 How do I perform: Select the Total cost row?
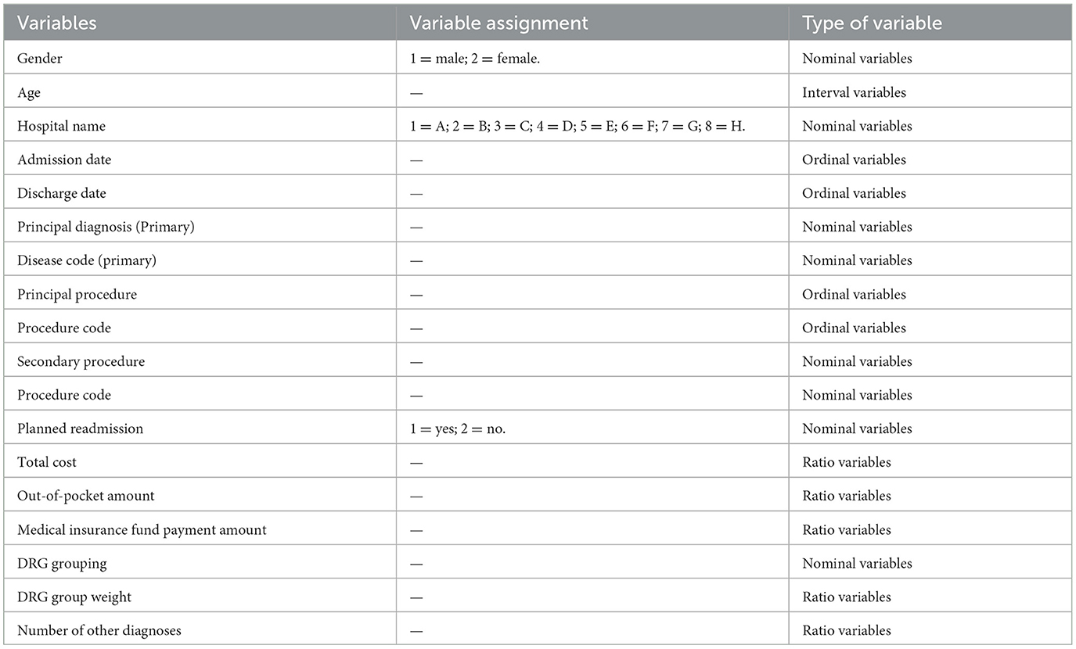click(x=538, y=462)
